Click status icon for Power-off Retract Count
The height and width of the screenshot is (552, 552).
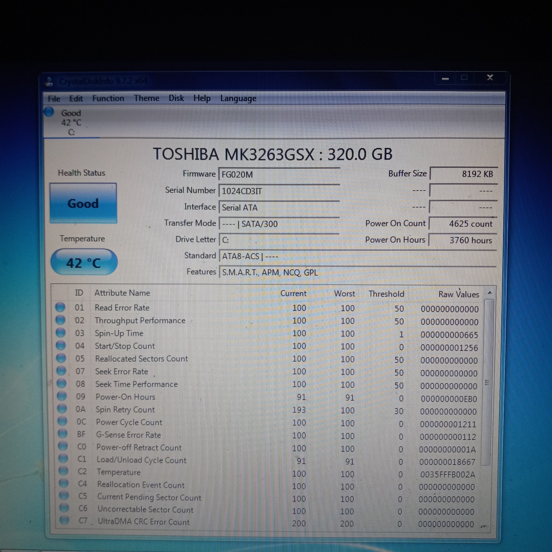coord(63,446)
